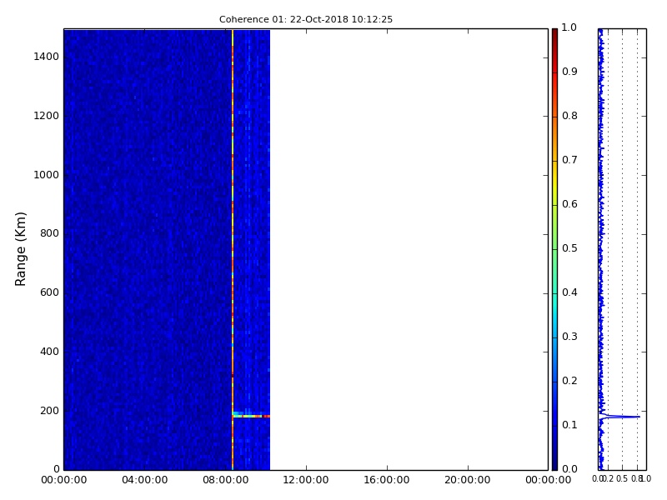Click the cyan region of the colorbar
The height and width of the screenshot is (500, 667).
point(554,304)
